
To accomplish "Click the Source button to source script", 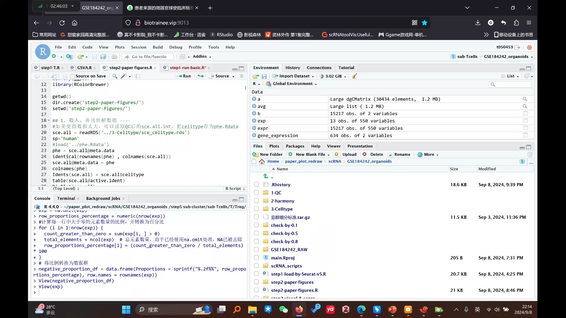I will click(222, 76).
